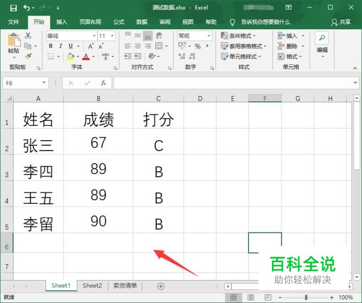Decrease indent of cell content
Screen dimensions: 362x303
tap(128, 56)
